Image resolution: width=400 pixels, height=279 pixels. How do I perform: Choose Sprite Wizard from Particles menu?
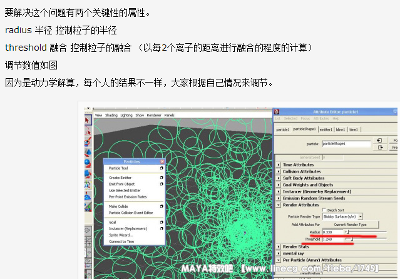pyautogui.click(x=121, y=235)
